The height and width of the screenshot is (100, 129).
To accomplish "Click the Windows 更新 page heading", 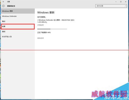I will [x=46, y=12].
